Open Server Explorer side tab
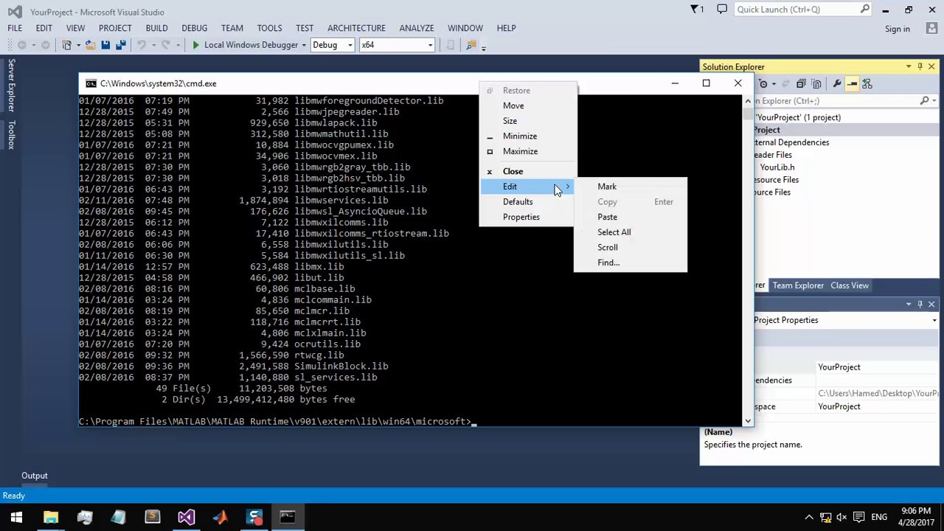This screenshot has height=531, width=944. (11, 86)
